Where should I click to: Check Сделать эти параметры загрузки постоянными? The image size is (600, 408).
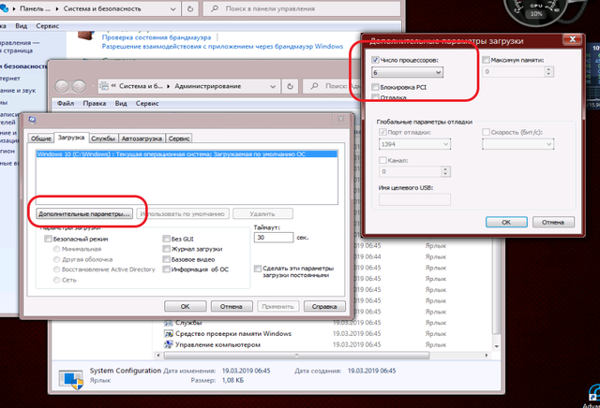[x=258, y=269]
